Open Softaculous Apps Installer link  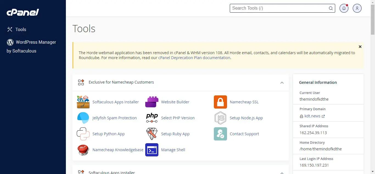116,102
